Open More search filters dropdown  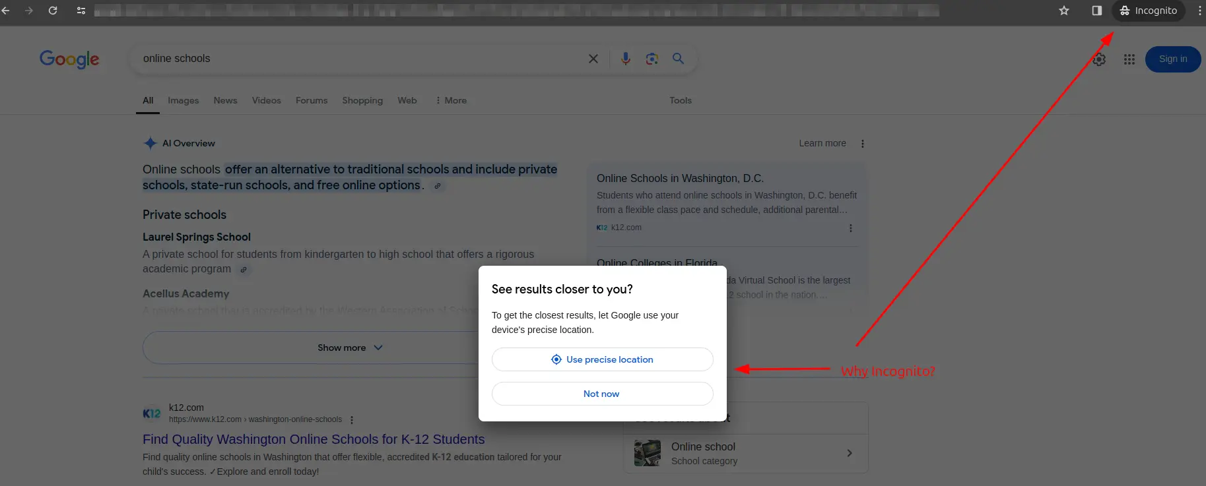point(451,100)
